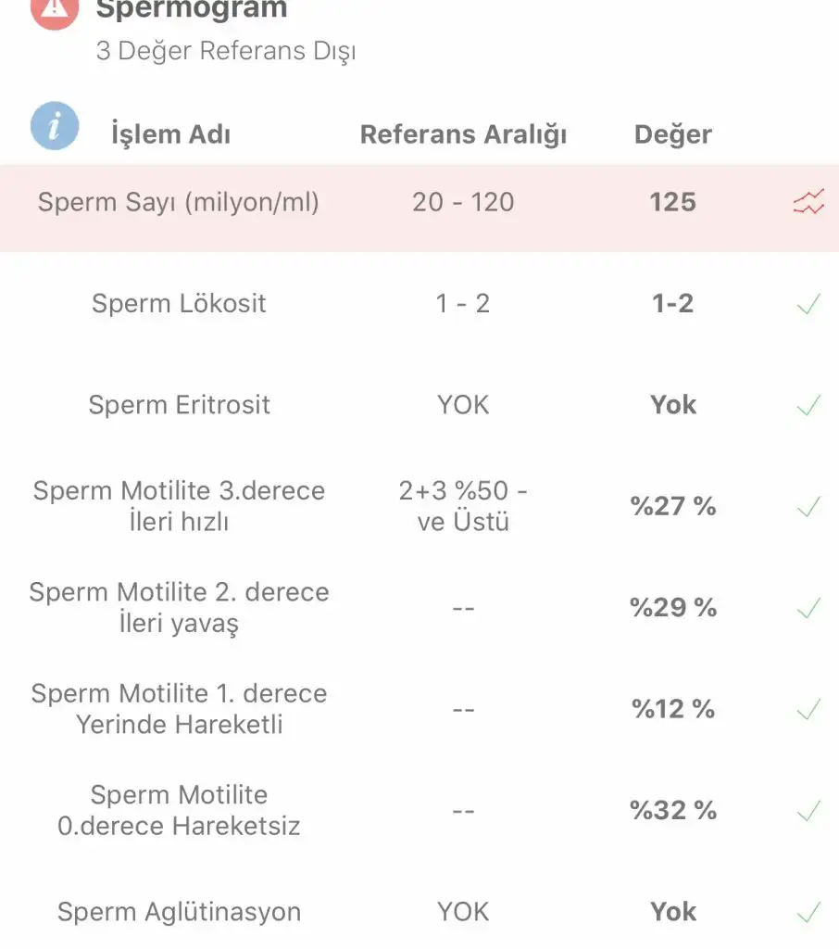
Task: Tap the Sperm Lökosit green checkmark
Action: tap(808, 304)
